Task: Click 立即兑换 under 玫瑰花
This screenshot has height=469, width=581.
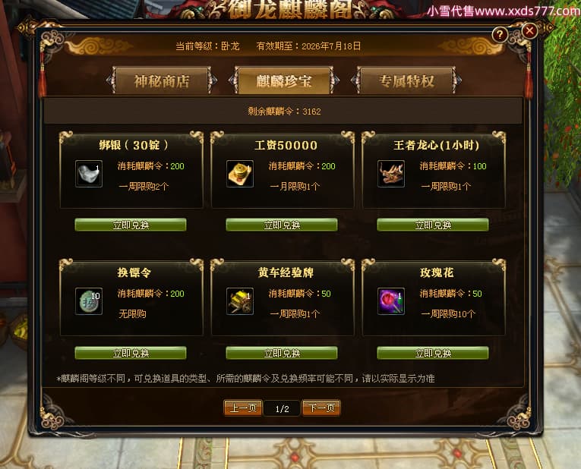Action: [433, 353]
